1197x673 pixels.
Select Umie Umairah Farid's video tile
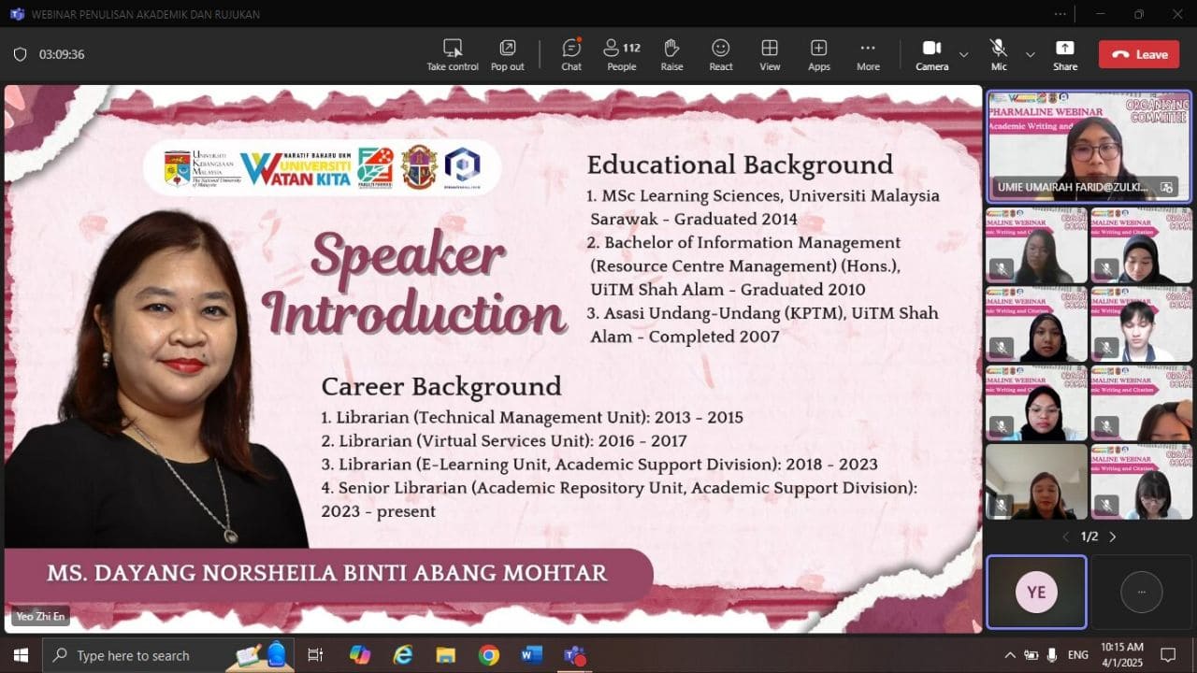[1089, 145]
